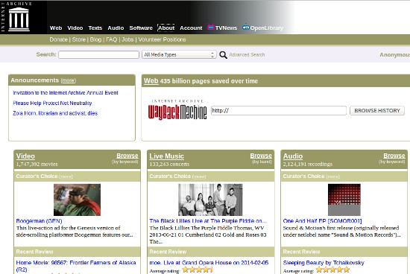Click The Black Lillies band photo thumbnail
The image size is (410, 274).
coord(210,200)
